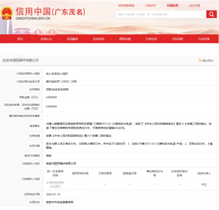Viewport: 219px width, 210px height.
Task: Click the CREDITCHINA.GOV.CN text under title
Action: (x=33, y=19)
